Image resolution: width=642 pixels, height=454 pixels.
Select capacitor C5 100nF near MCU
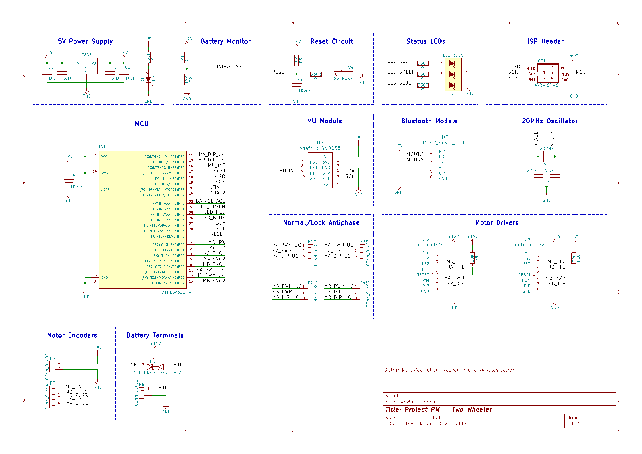click(x=68, y=181)
